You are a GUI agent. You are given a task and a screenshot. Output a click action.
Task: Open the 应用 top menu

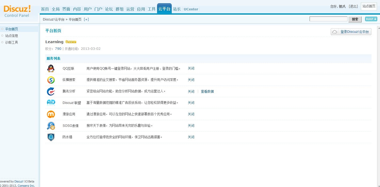click(141, 9)
